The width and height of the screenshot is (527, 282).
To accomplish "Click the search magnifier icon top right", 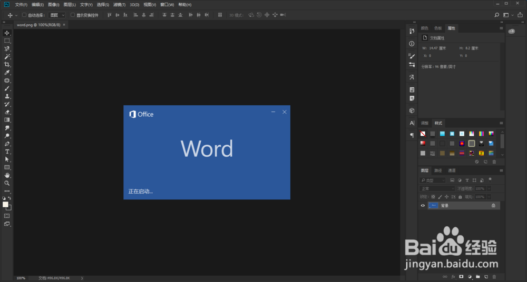I will [497, 15].
